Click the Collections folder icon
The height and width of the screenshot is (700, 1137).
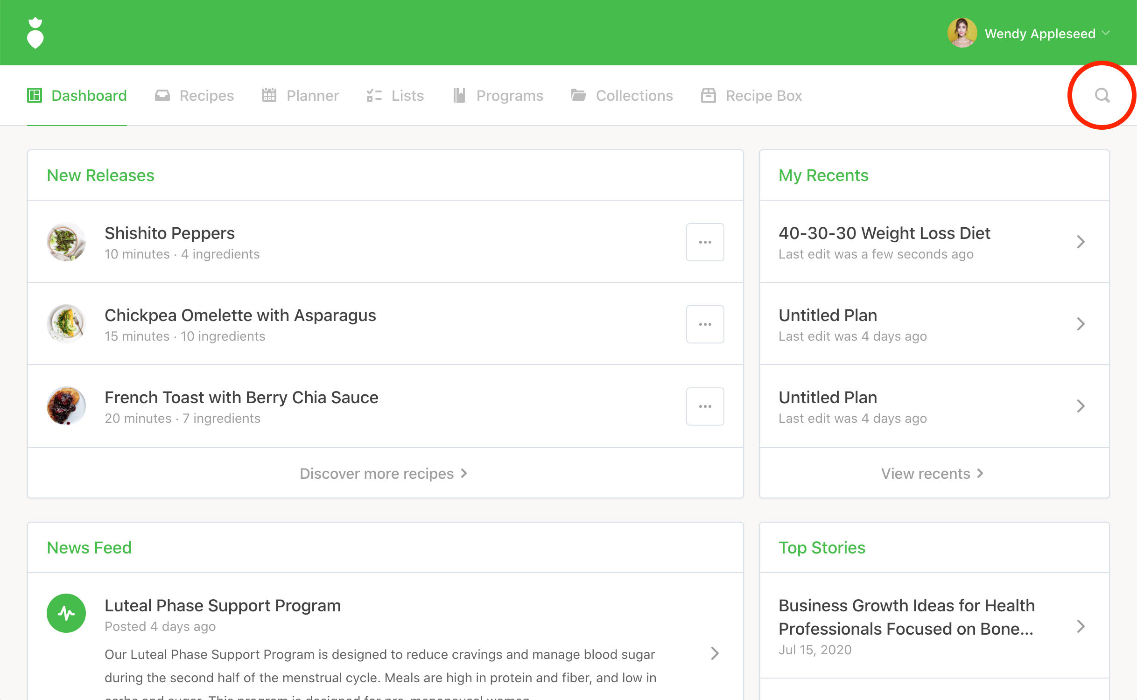[578, 95]
